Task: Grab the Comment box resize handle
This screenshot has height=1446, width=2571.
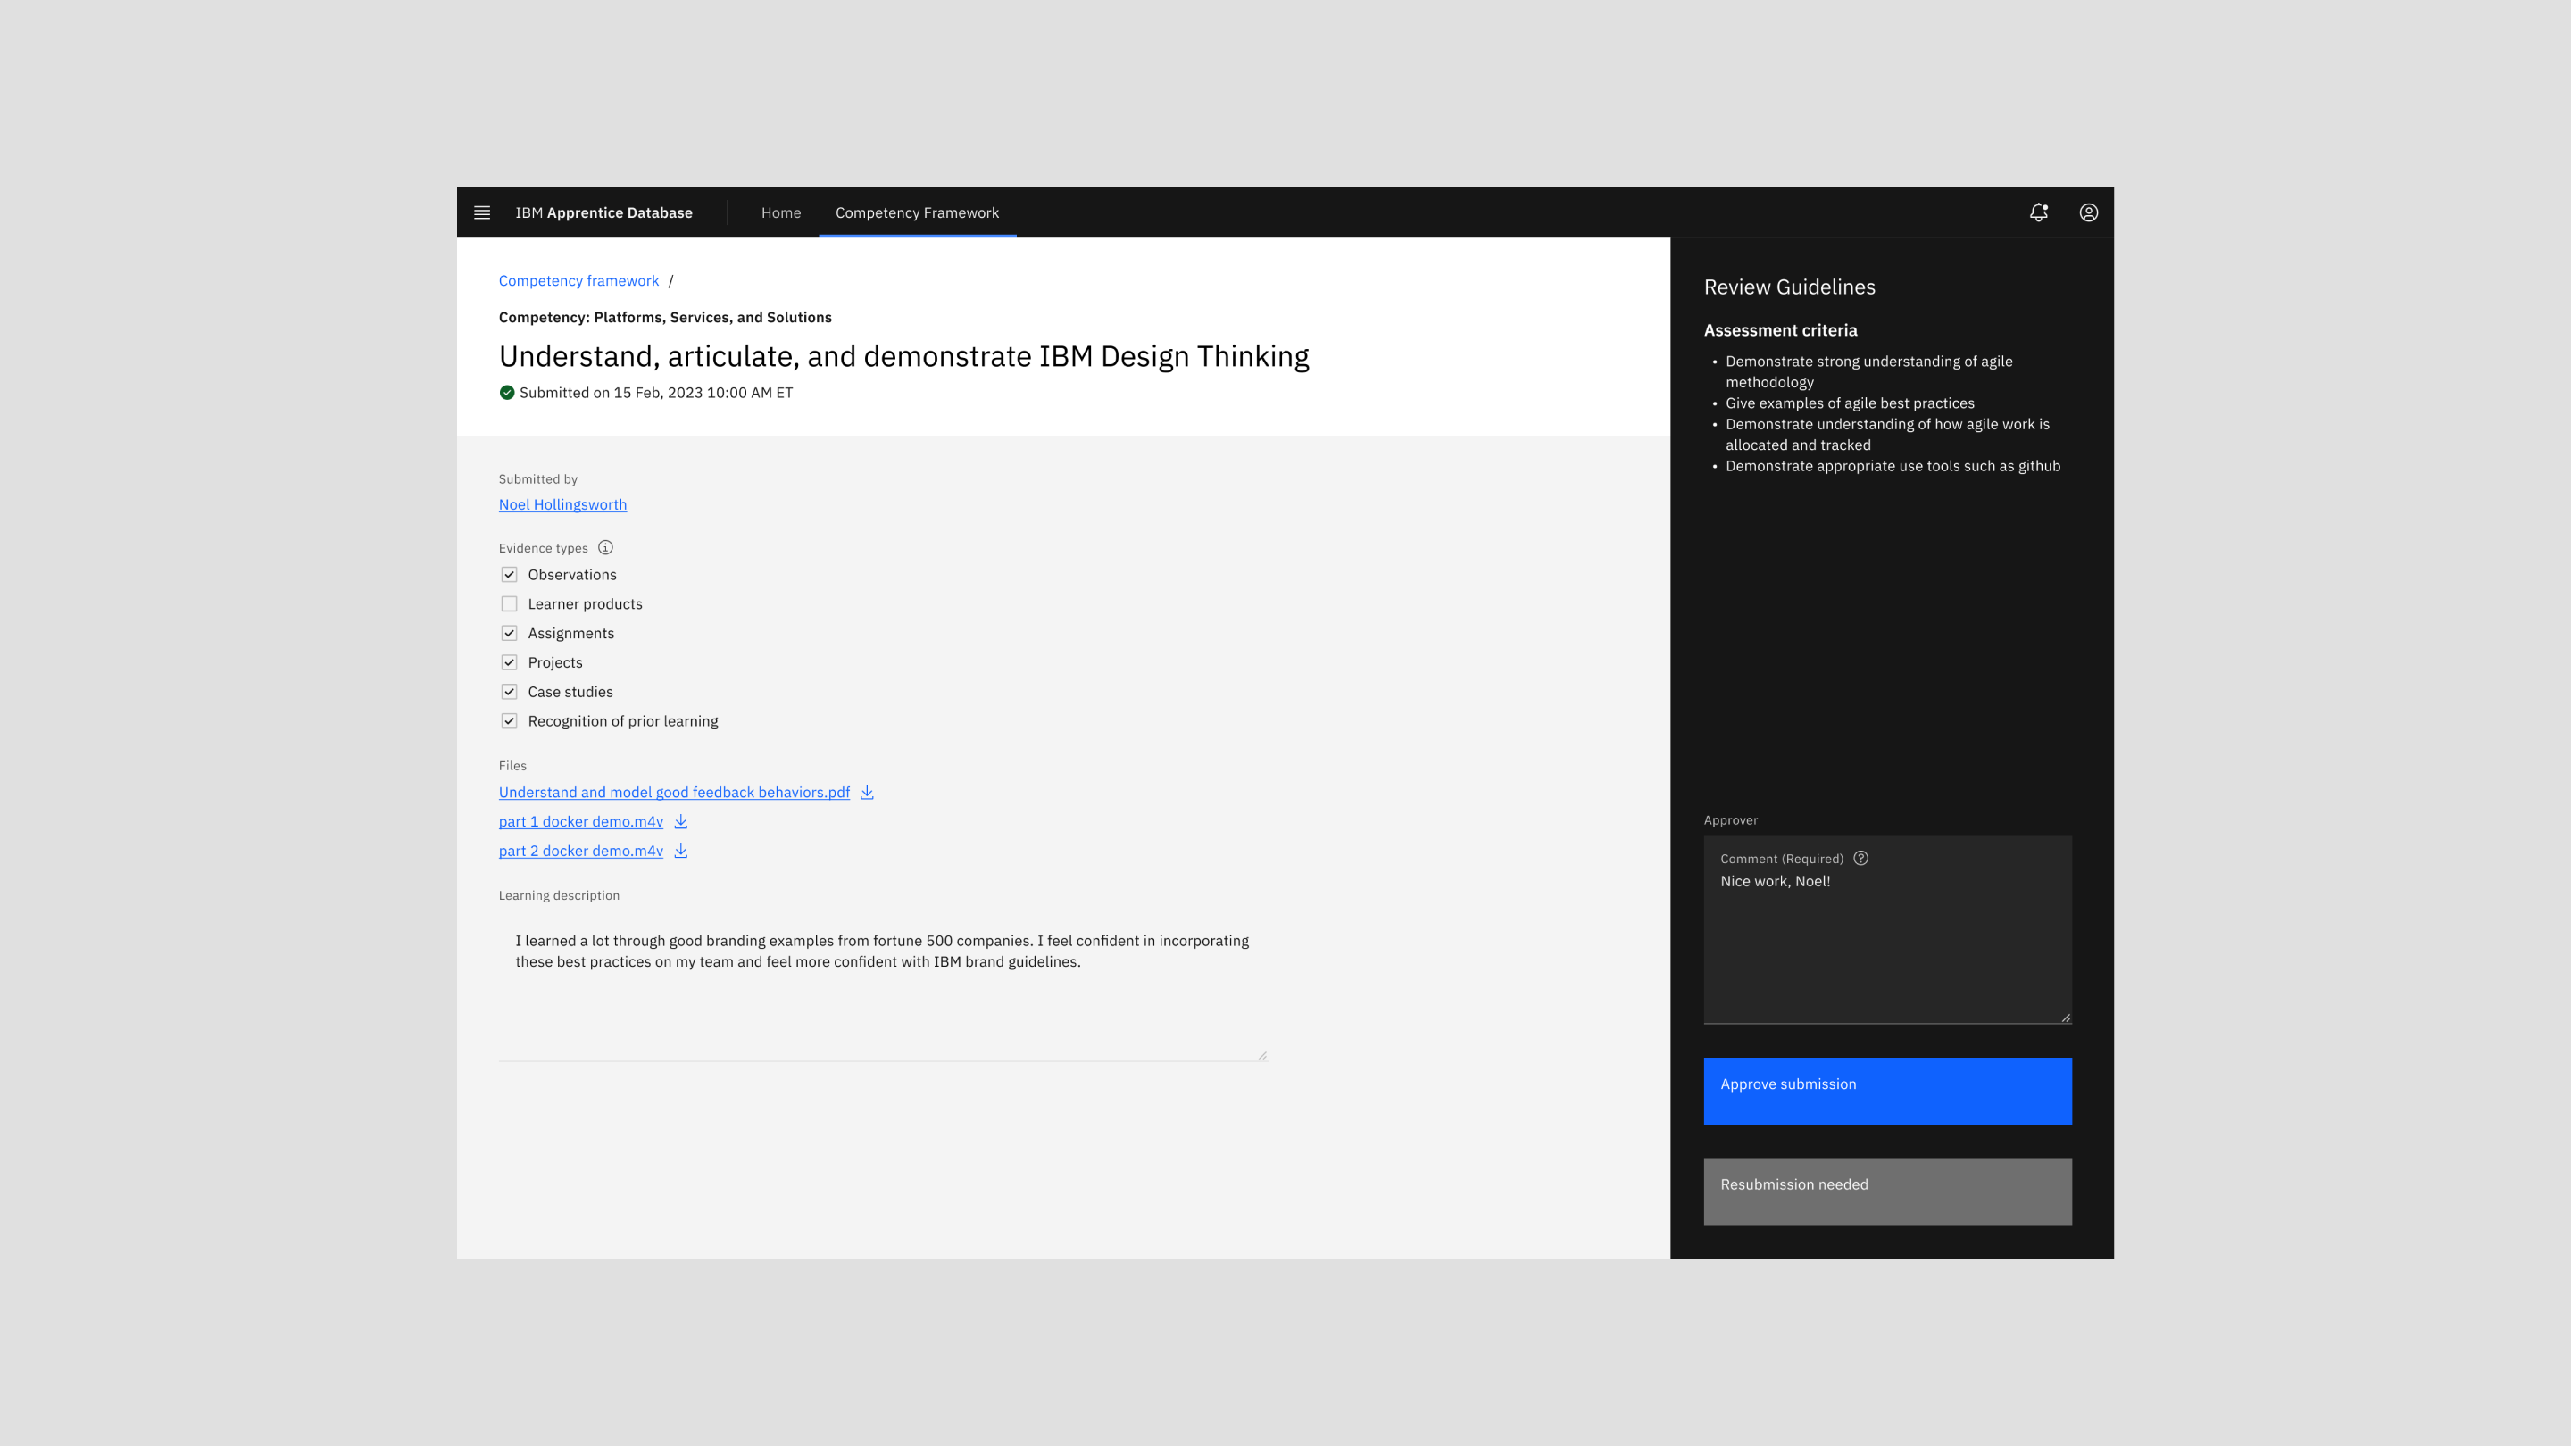Action: (x=2065, y=1017)
